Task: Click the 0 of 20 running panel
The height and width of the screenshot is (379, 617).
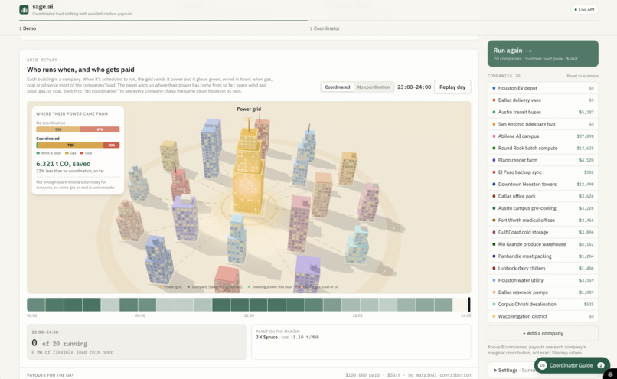Action: 136,341
